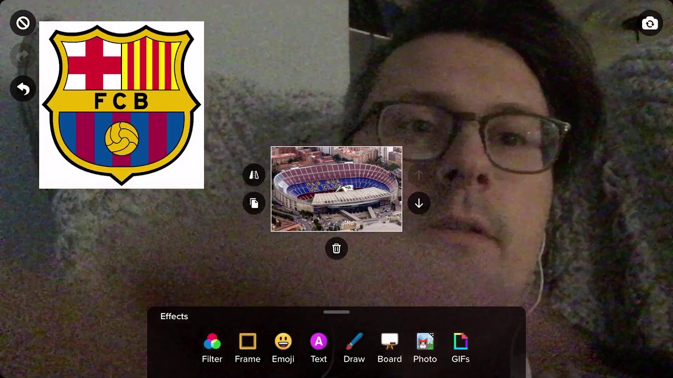This screenshot has width=673, height=378.
Task: Select the stadium photo sticker
Action: pyautogui.click(x=336, y=189)
